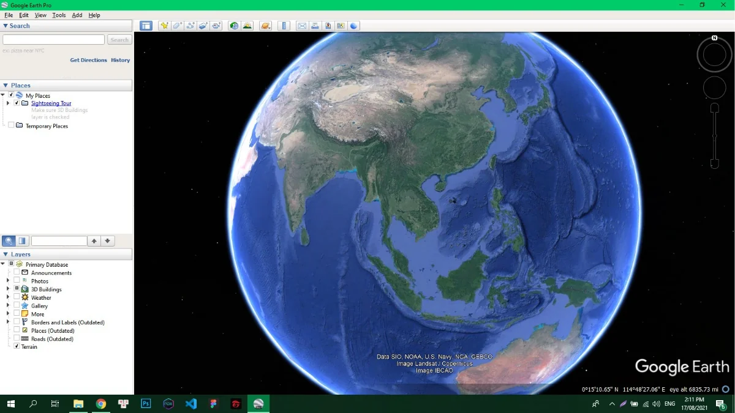Click the blue globe toolbar icon
The height and width of the screenshot is (413, 735).
[354, 26]
